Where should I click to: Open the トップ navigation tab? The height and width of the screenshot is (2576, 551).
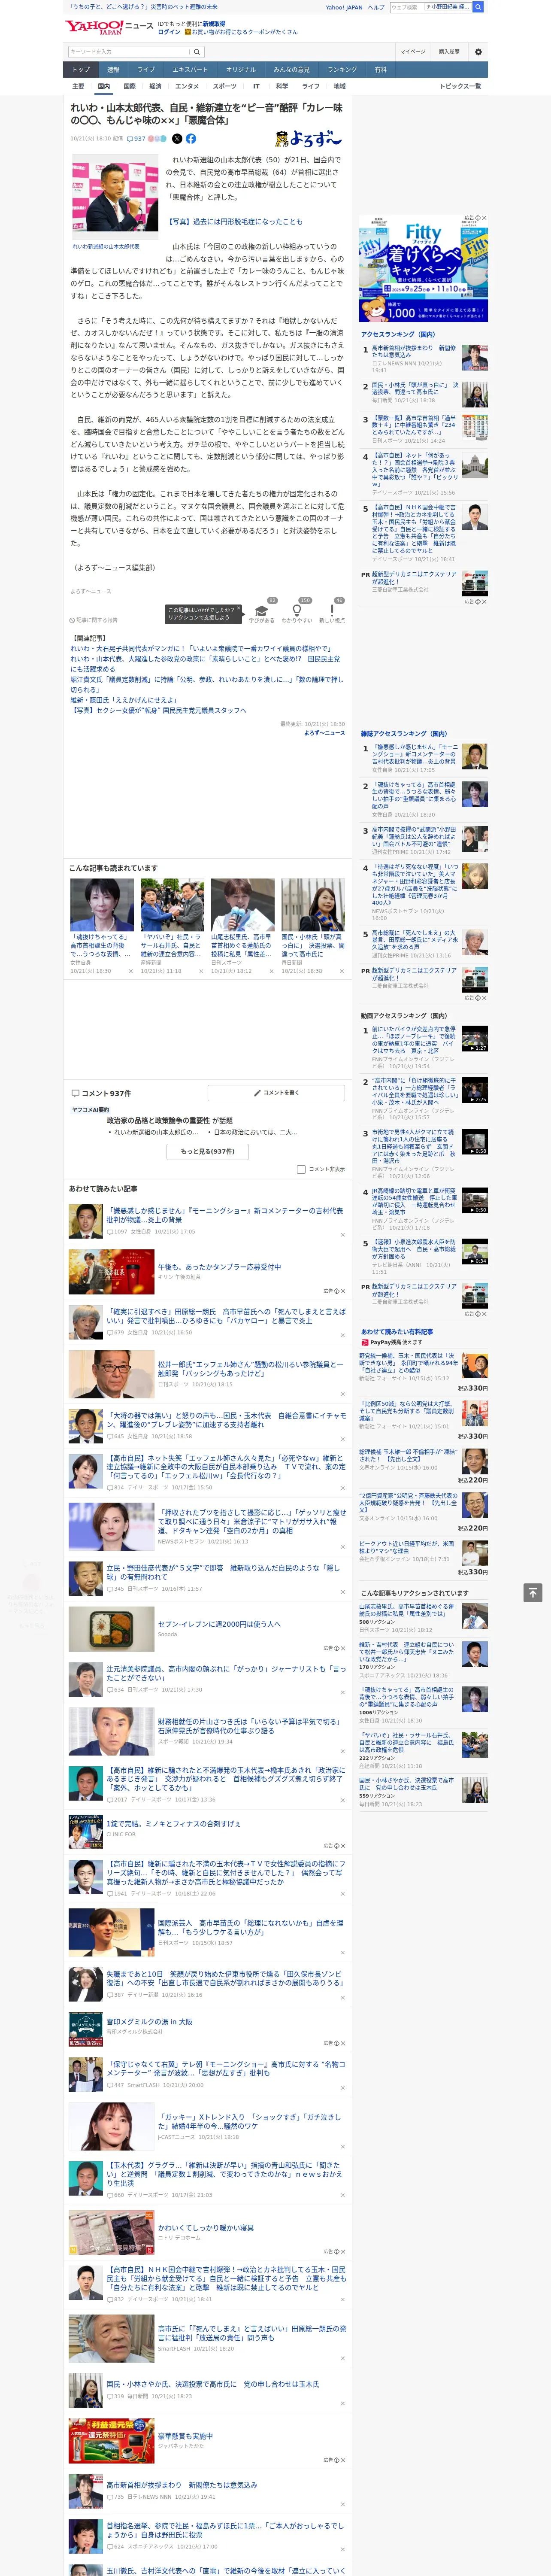[81, 70]
